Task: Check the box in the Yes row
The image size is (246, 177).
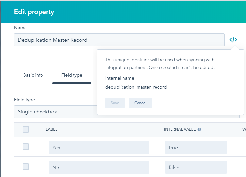Action: [x=26, y=147]
